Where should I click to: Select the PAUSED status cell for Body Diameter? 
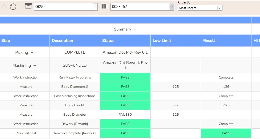(x=125, y=115)
